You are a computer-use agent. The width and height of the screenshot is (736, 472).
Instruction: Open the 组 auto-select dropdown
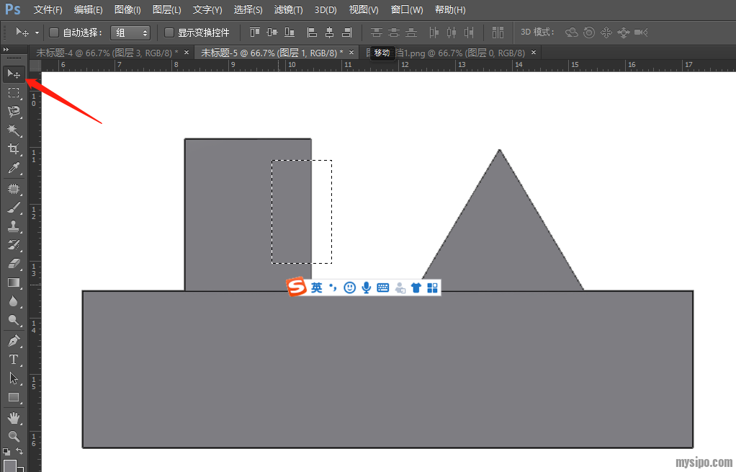[x=130, y=32]
